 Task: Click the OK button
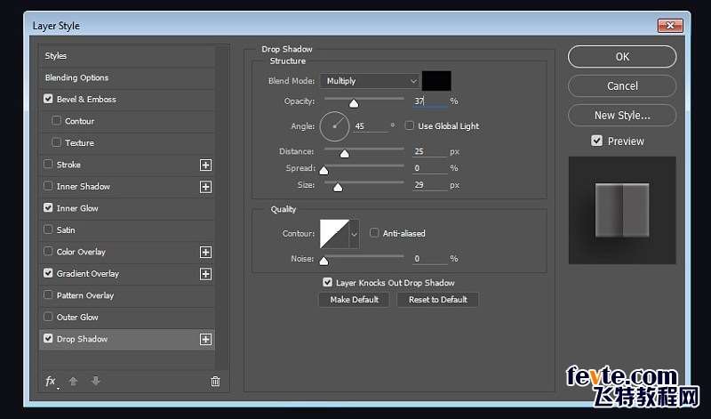[x=622, y=57]
